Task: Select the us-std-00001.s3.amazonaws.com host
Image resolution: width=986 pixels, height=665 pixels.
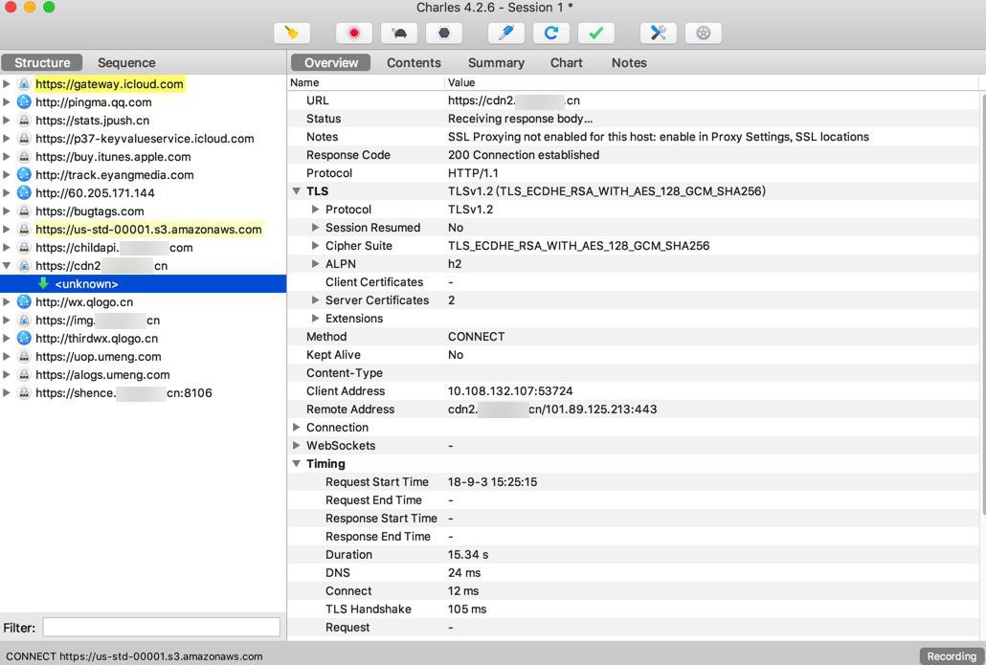Action: (x=148, y=230)
